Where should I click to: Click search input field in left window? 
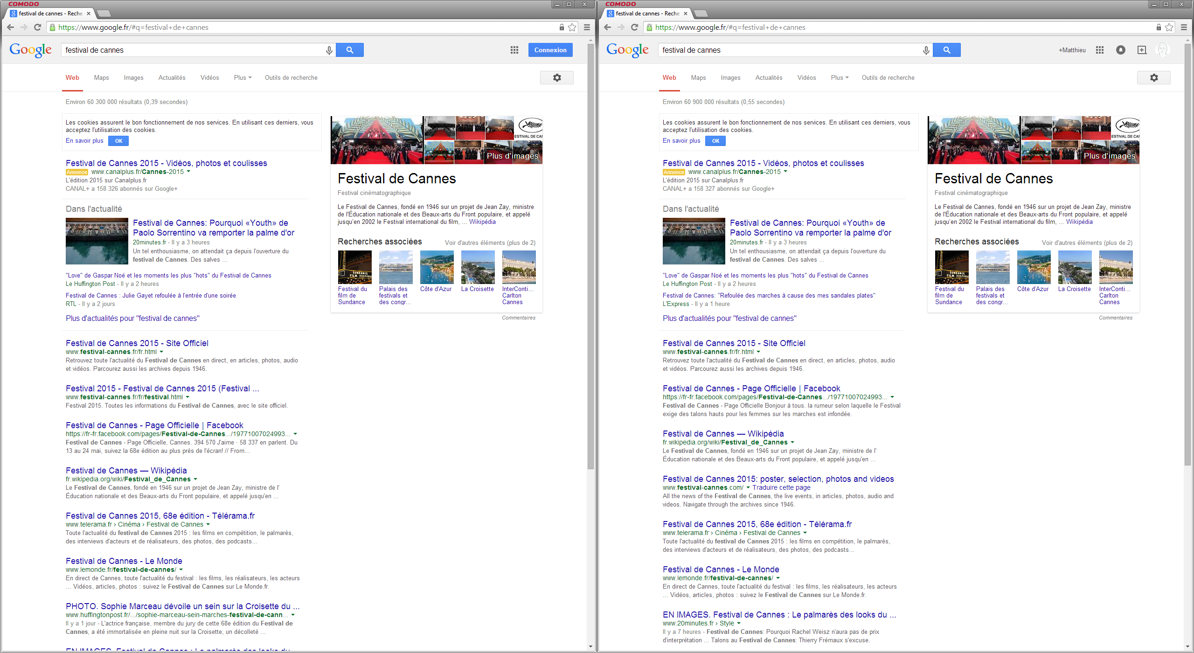(x=194, y=50)
